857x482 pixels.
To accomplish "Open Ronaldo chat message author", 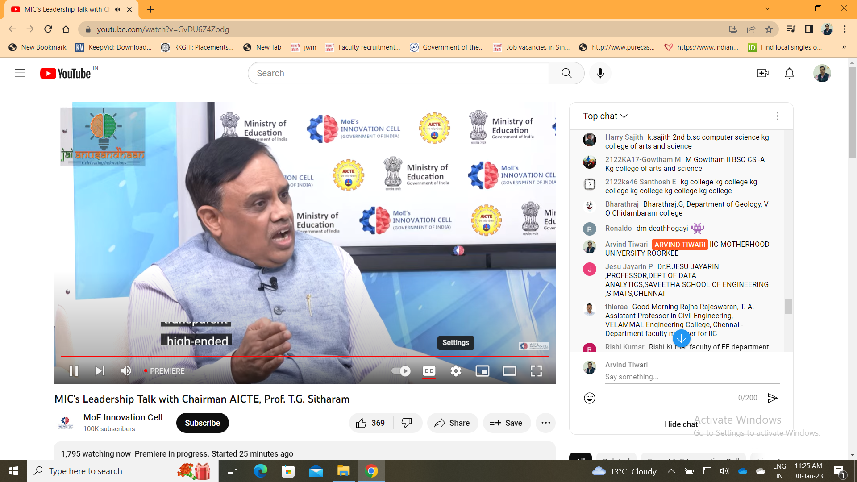I will pos(618,229).
